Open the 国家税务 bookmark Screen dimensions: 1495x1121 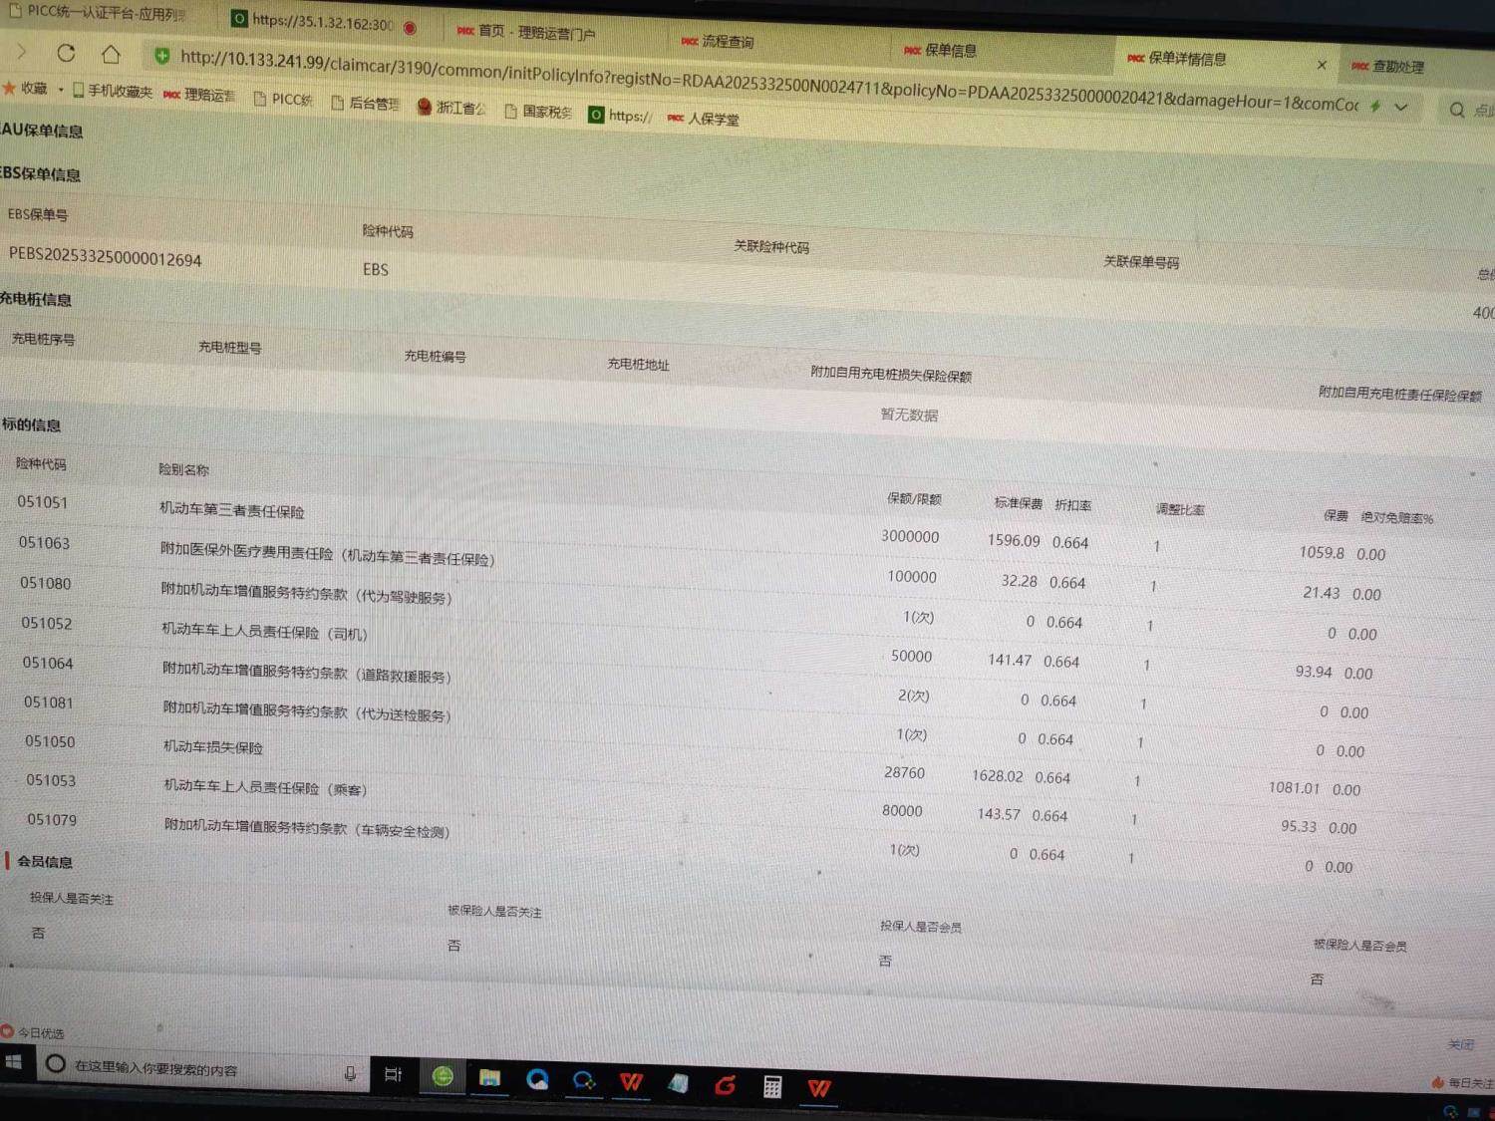[545, 112]
